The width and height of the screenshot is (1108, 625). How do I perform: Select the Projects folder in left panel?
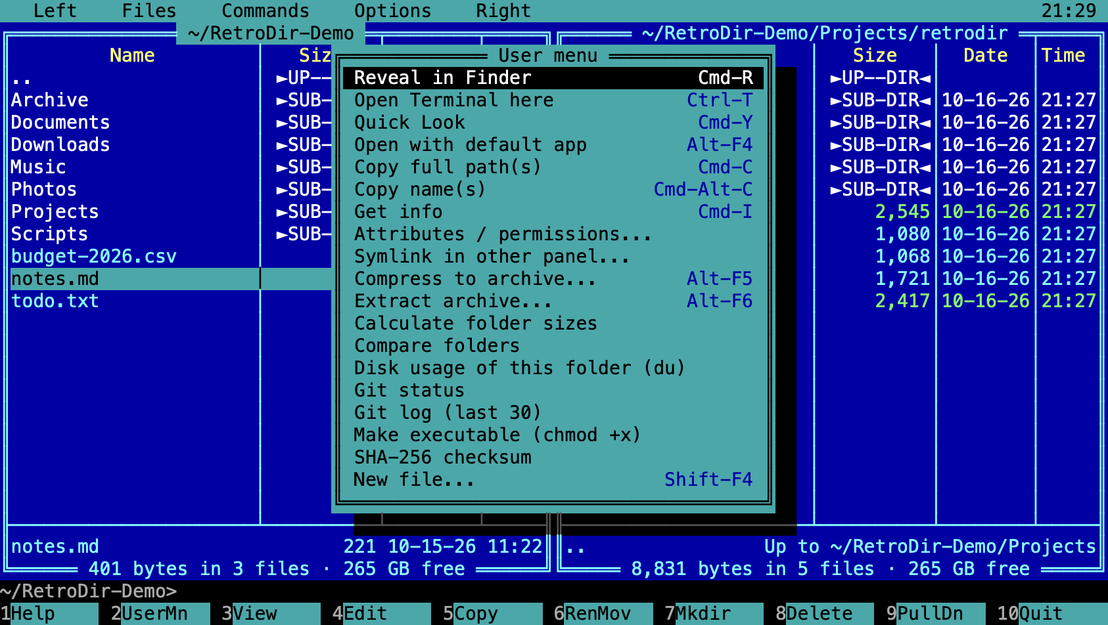(x=55, y=211)
